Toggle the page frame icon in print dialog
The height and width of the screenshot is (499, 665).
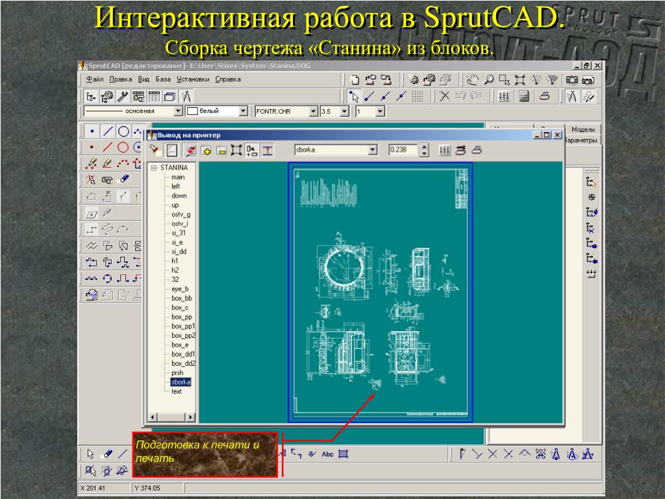[x=171, y=150]
